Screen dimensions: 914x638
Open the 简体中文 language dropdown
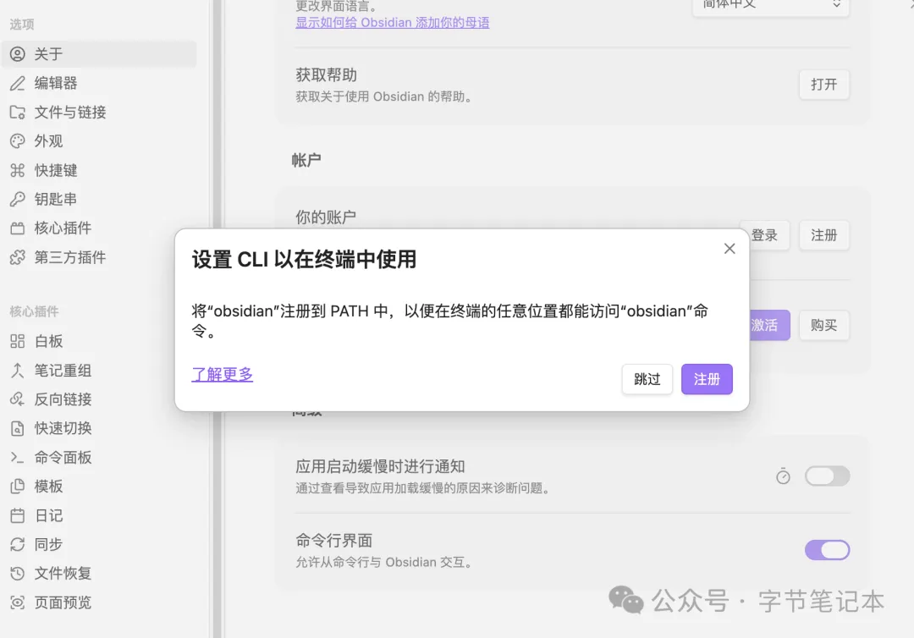pos(771,5)
